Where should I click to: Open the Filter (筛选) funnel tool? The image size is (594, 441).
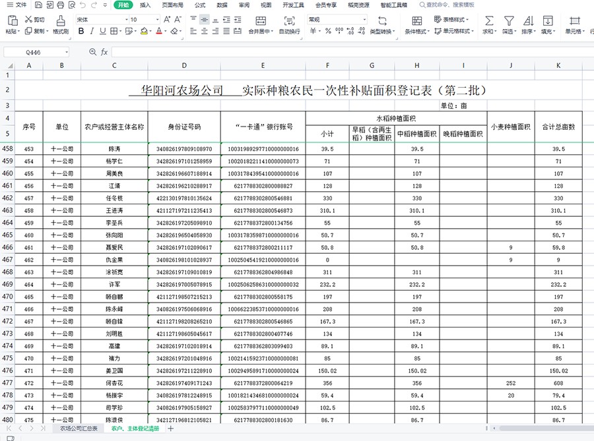pyautogui.click(x=508, y=20)
